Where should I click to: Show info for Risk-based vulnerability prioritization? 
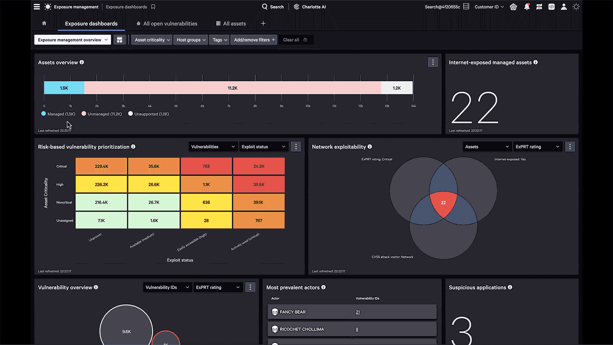pyautogui.click(x=133, y=146)
